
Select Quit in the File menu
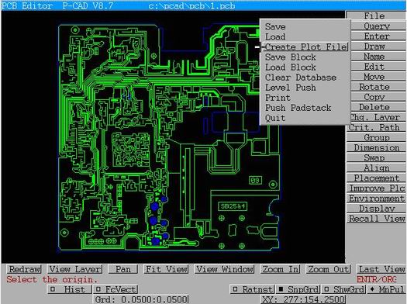click(275, 118)
